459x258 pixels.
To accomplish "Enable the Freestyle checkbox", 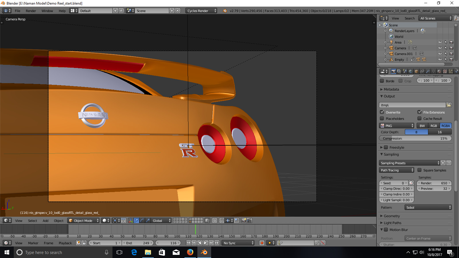I will [x=386, y=147].
